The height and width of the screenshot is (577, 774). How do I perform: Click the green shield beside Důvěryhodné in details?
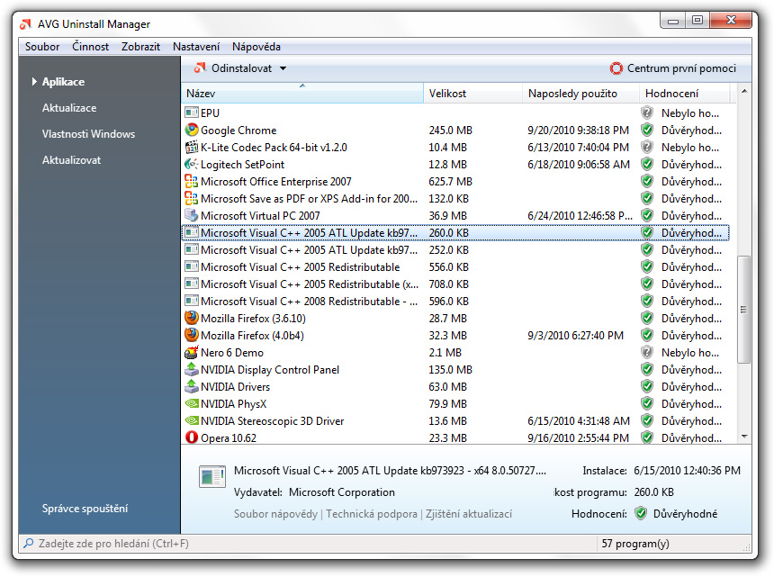641,513
